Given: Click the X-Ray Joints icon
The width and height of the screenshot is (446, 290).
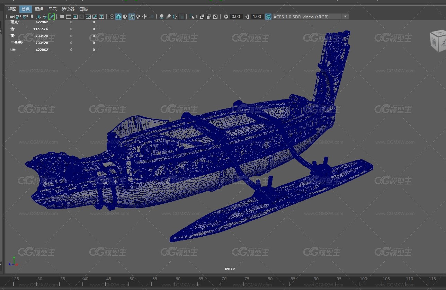Looking at the screenshot, I should (215, 17).
